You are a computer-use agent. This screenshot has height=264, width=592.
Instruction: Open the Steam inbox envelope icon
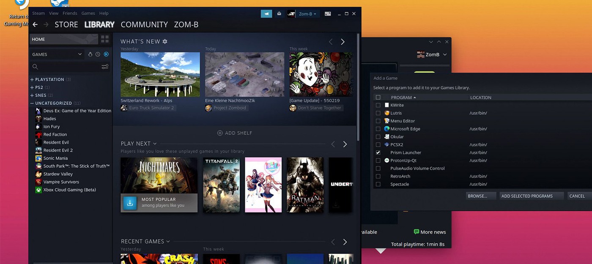[279, 14]
